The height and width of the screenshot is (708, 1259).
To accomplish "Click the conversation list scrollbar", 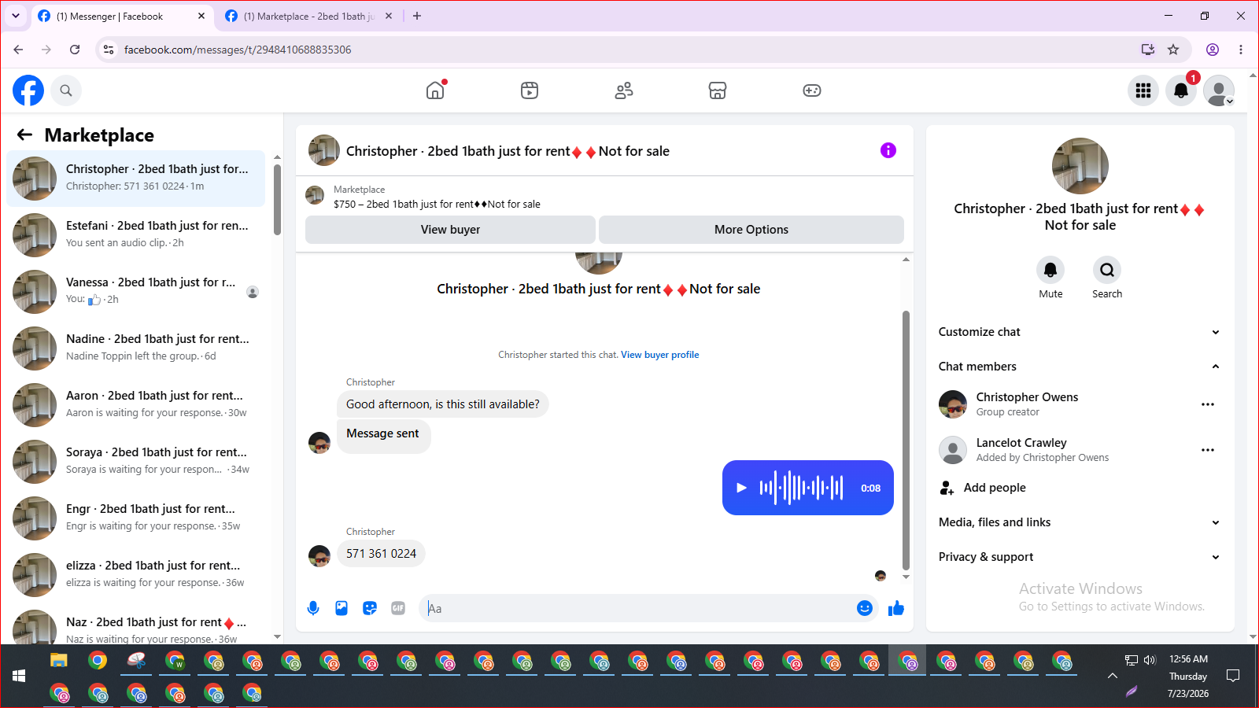I will point(277,200).
